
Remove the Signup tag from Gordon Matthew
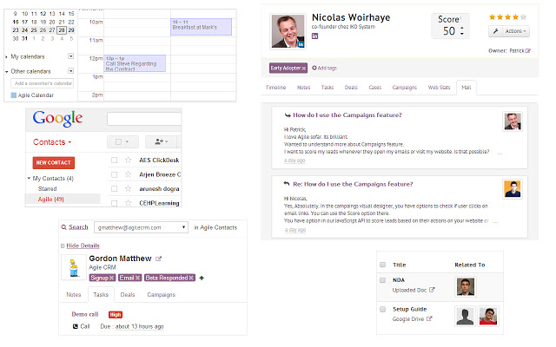tap(112, 278)
